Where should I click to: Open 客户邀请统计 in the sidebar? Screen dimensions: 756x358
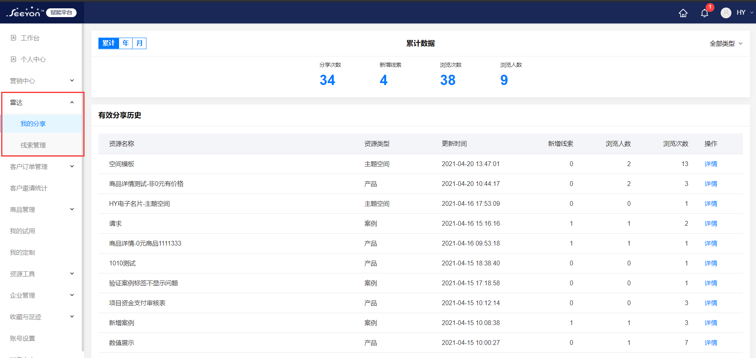[x=29, y=188]
